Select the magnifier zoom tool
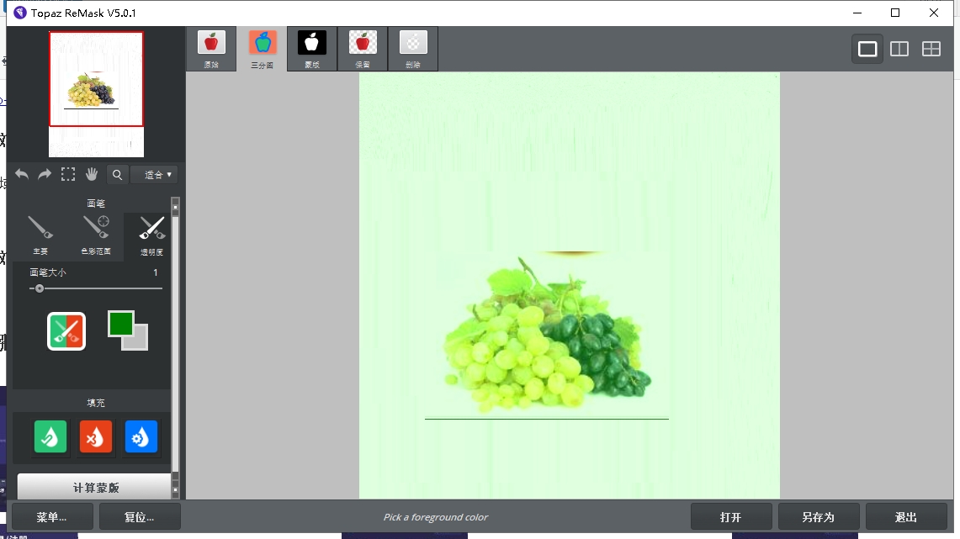 click(117, 174)
